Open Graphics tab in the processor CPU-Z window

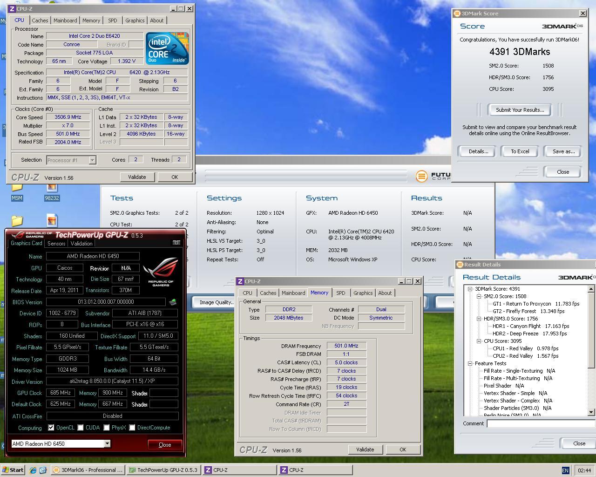[135, 20]
